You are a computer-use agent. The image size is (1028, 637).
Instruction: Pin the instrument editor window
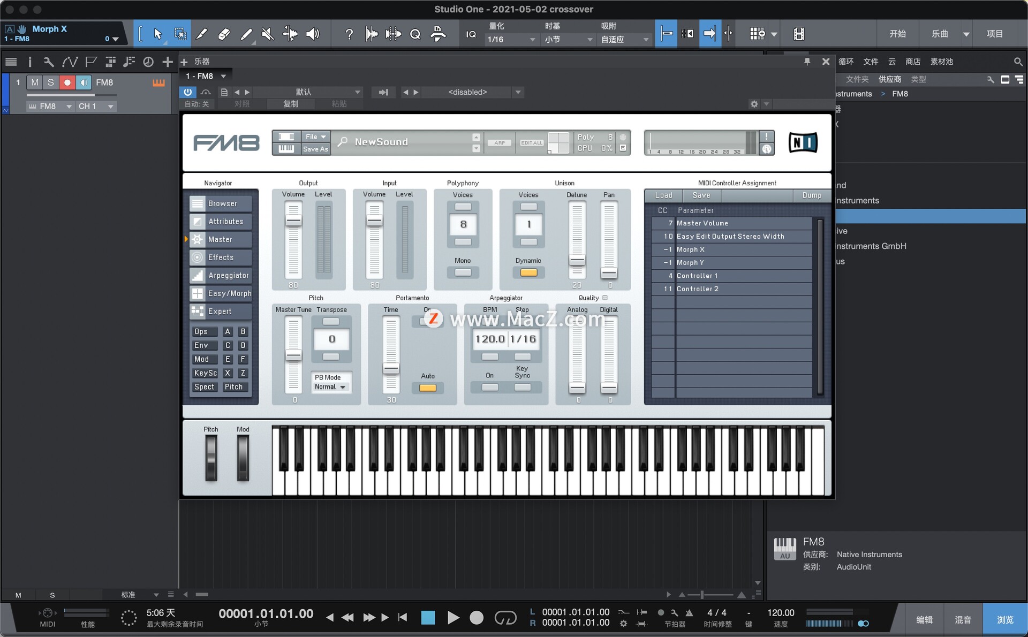tap(807, 62)
